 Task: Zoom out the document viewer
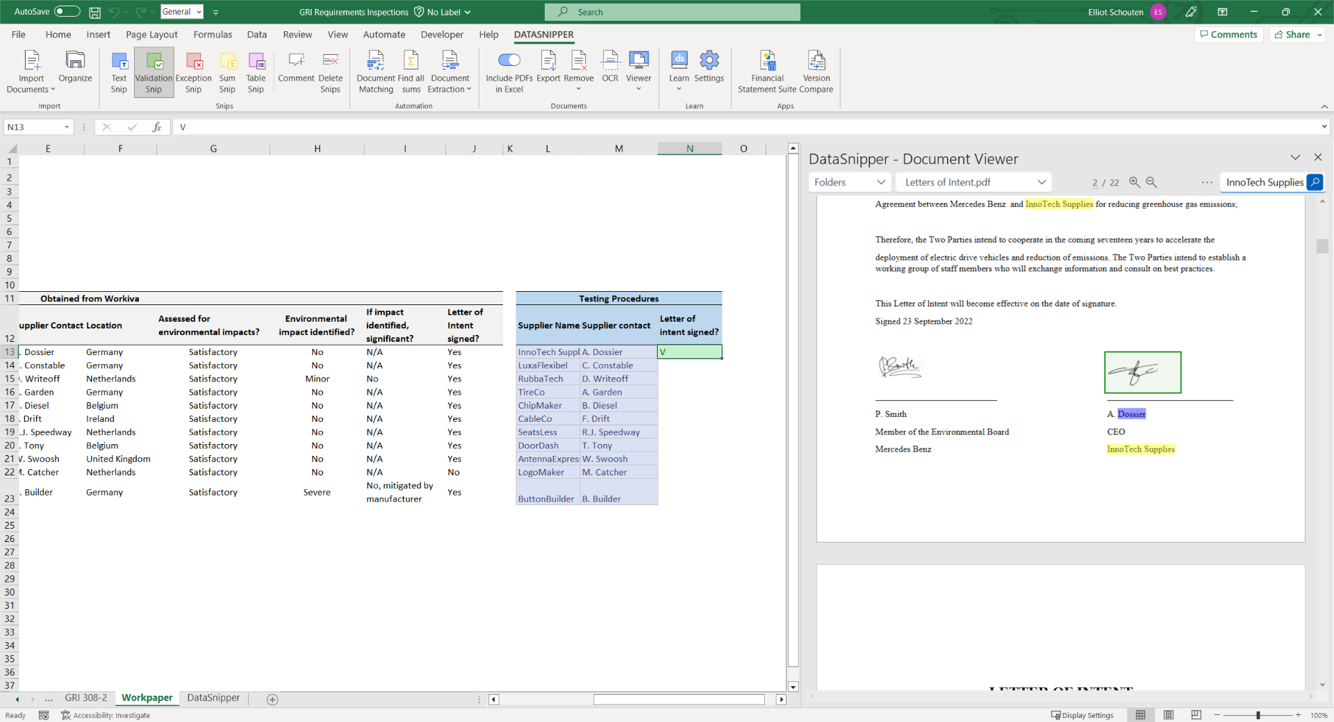pyautogui.click(x=1151, y=182)
